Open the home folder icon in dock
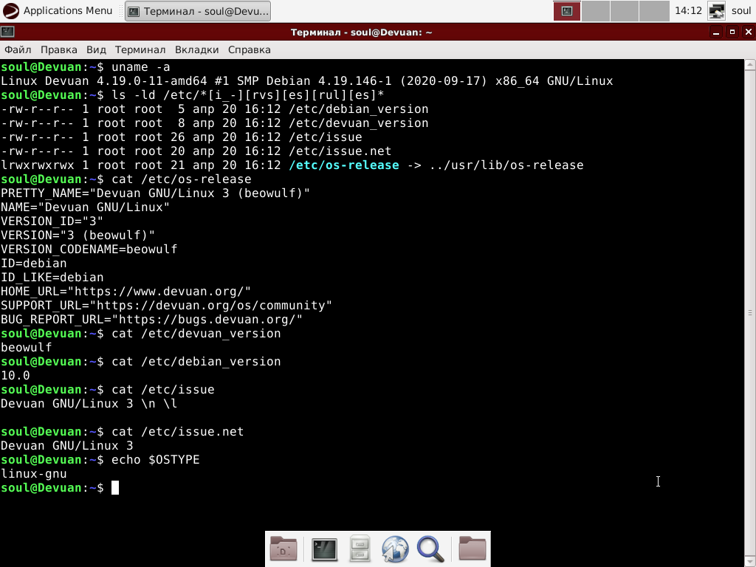Image resolution: width=756 pixels, height=567 pixels. point(472,549)
